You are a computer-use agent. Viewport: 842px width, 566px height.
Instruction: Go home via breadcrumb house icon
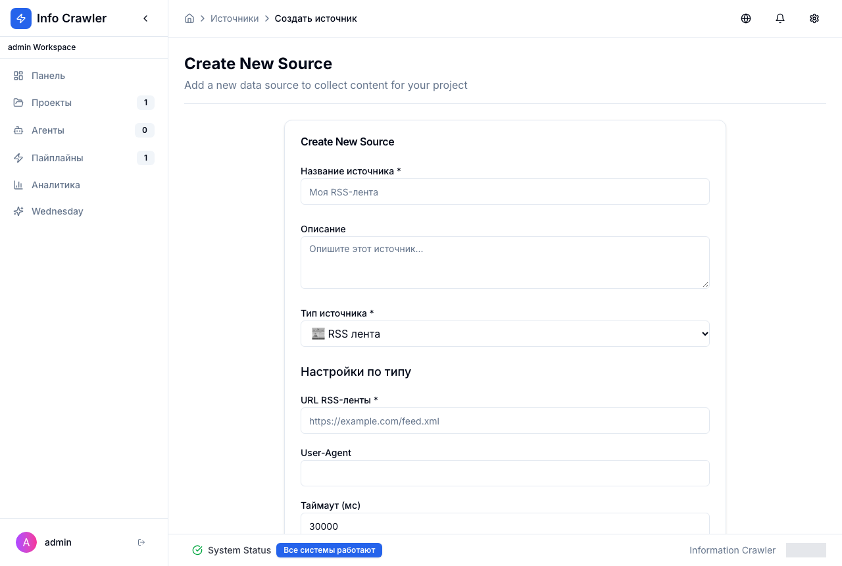tap(189, 18)
